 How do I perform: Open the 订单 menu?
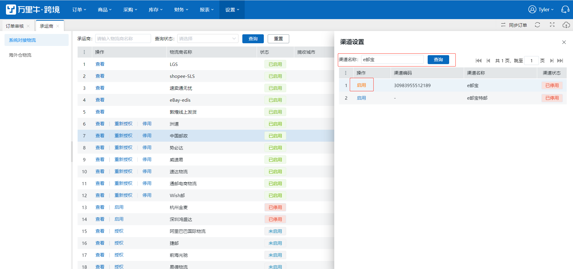point(79,10)
